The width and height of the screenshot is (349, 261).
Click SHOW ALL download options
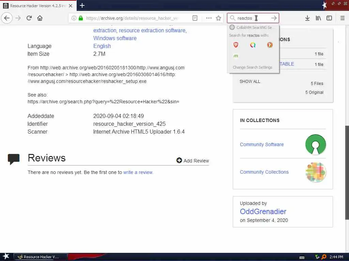(250, 82)
